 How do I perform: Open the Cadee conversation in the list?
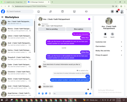17,65
